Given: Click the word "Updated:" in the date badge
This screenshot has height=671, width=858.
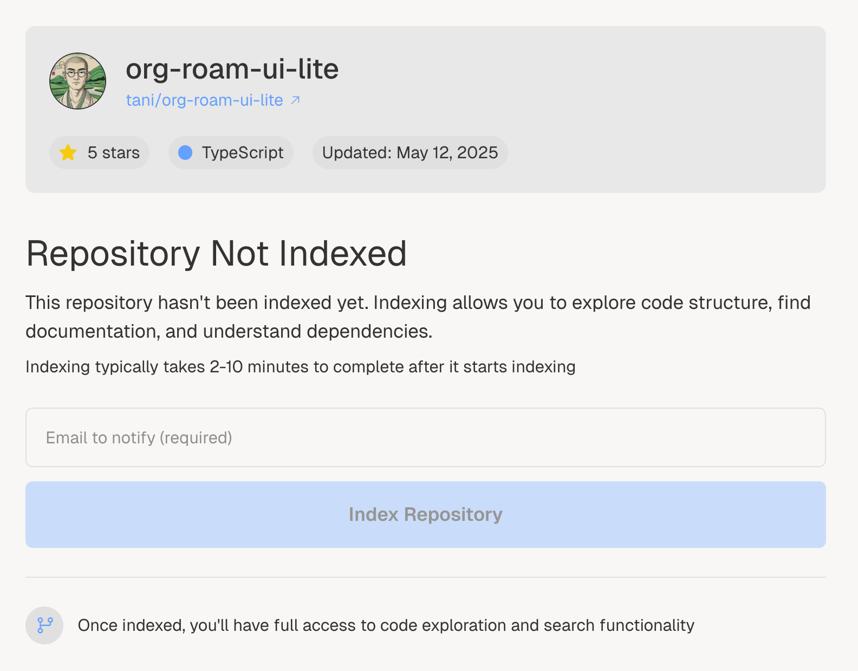Looking at the screenshot, I should pos(356,153).
